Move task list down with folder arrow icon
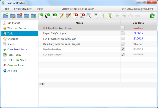This screenshot has width=158, height=108. pos(34,16)
